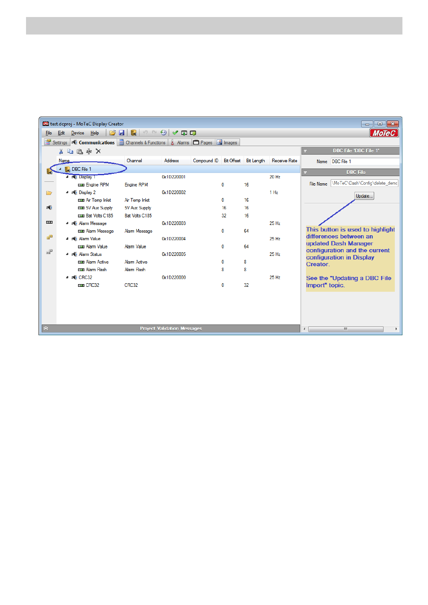428x605 pixels.
Task: Open project with the folder toolbar icon
Action: pyautogui.click(x=113, y=133)
